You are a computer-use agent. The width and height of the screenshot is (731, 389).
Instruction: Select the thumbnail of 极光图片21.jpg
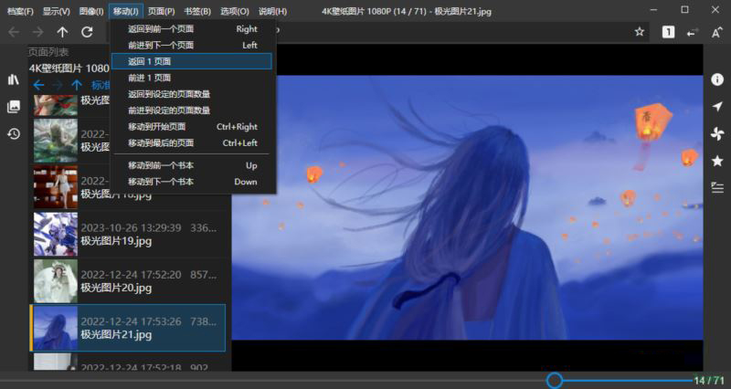pos(56,328)
